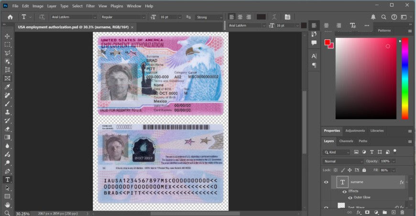Open the Search icon in top bar
The image size is (416, 216).
point(383,17)
